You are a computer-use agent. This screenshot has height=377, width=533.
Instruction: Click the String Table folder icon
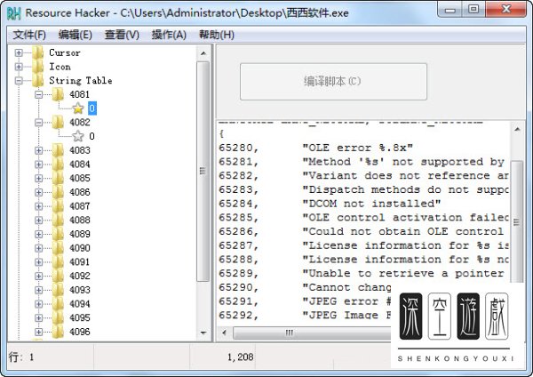(x=37, y=81)
